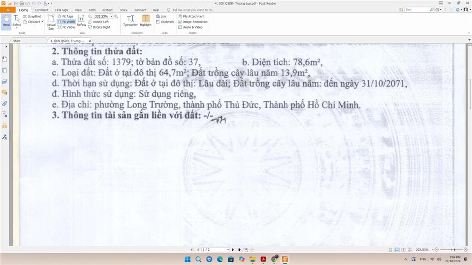This screenshot has height=265, width=472.
Task: Rotate the page left
Action: pyautogui.click(x=99, y=22)
